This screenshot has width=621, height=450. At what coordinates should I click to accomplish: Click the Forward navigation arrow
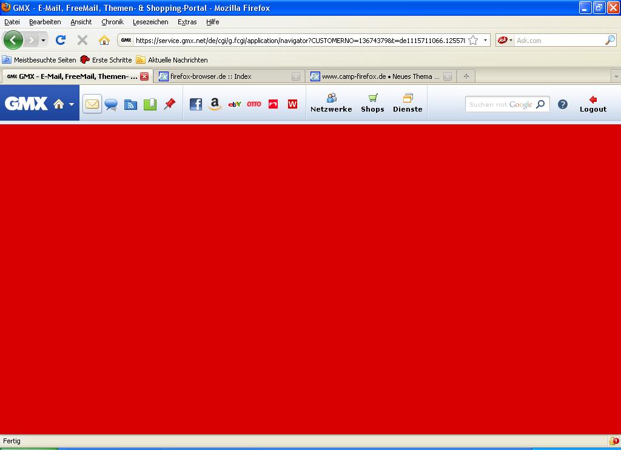[32, 40]
